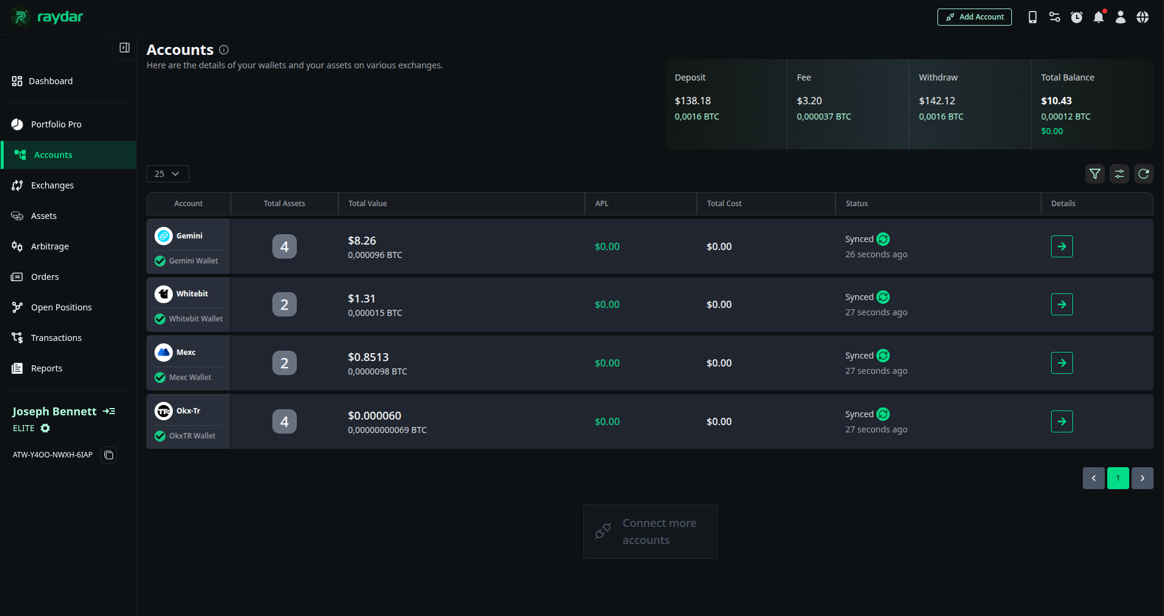Select the mobile device icon in the header
The height and width of the screenshot is (616, 1164).
click(1033, 16)
